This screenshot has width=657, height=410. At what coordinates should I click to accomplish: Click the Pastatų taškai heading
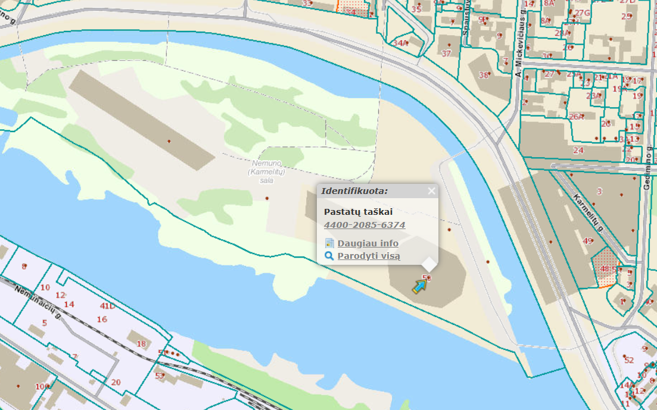click(358, 212)
